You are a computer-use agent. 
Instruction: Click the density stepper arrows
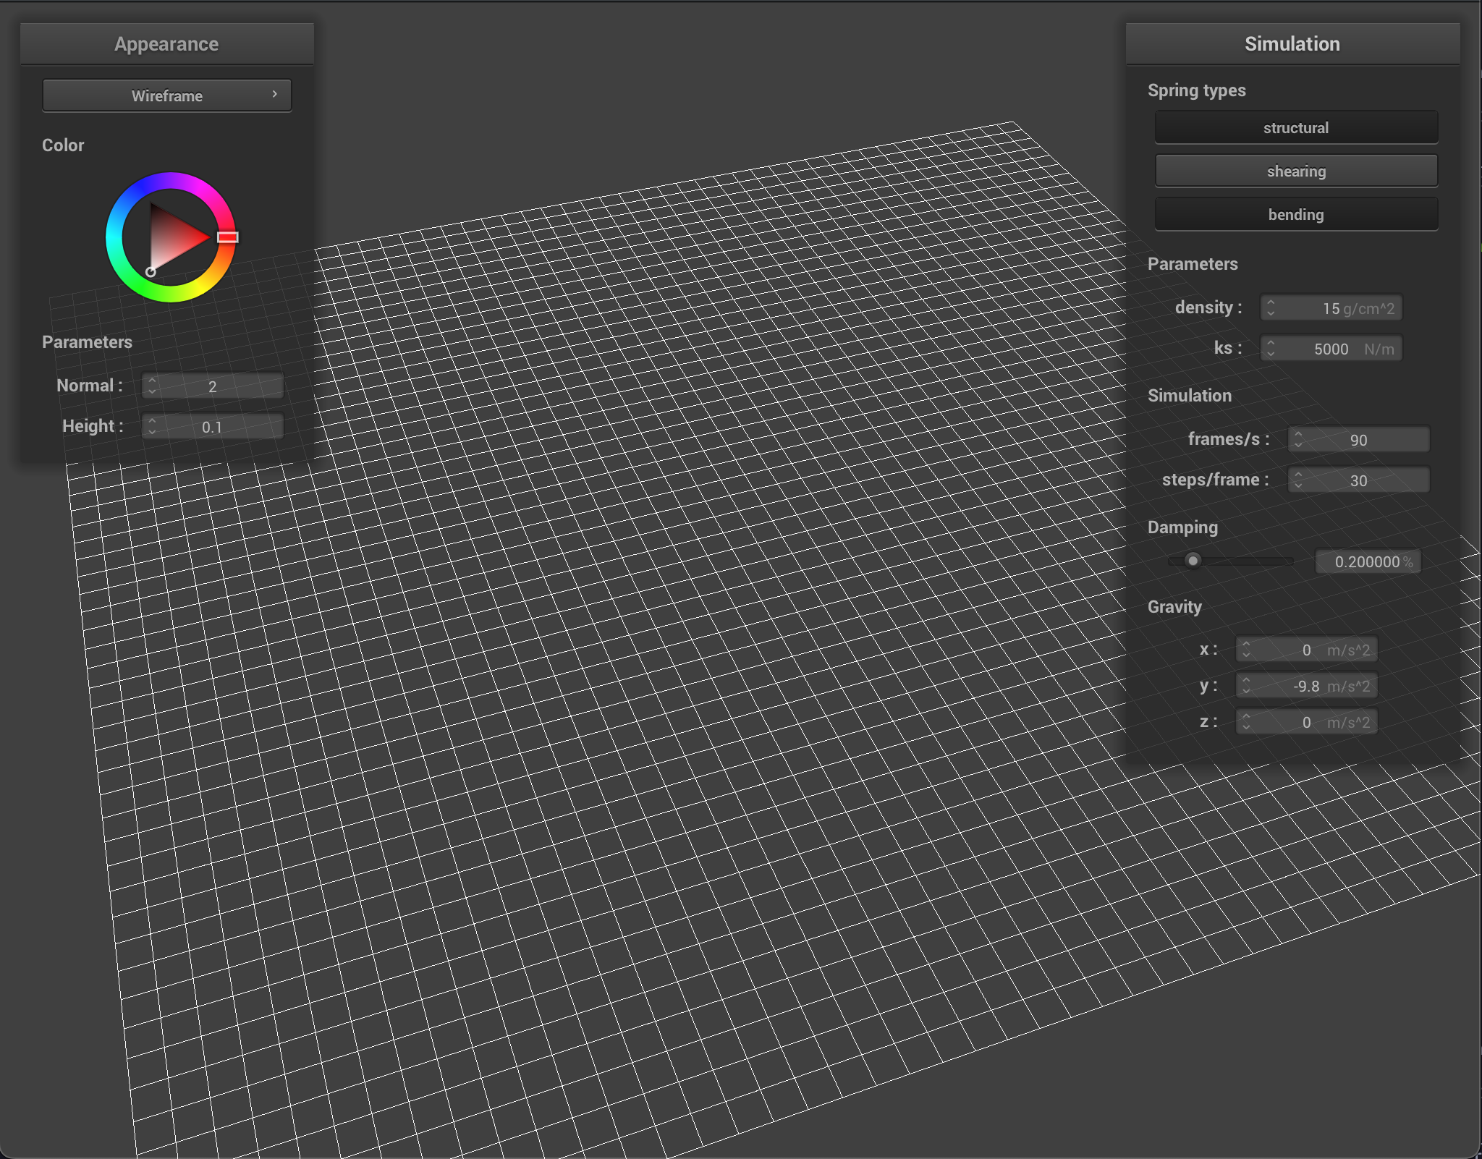point(1271,307)
